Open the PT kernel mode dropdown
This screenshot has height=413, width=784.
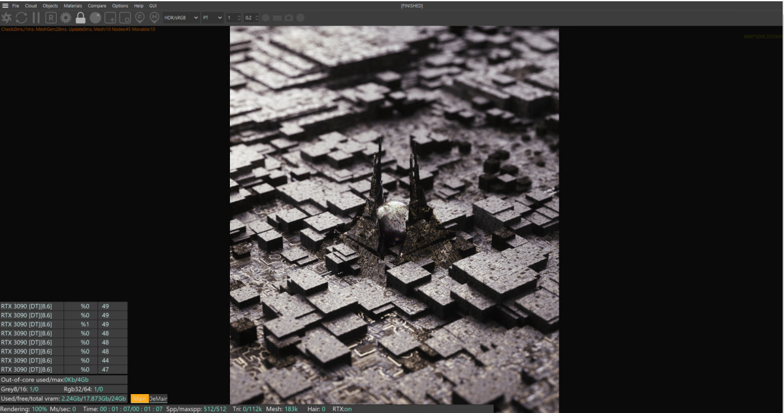click(x=210, y=18)
